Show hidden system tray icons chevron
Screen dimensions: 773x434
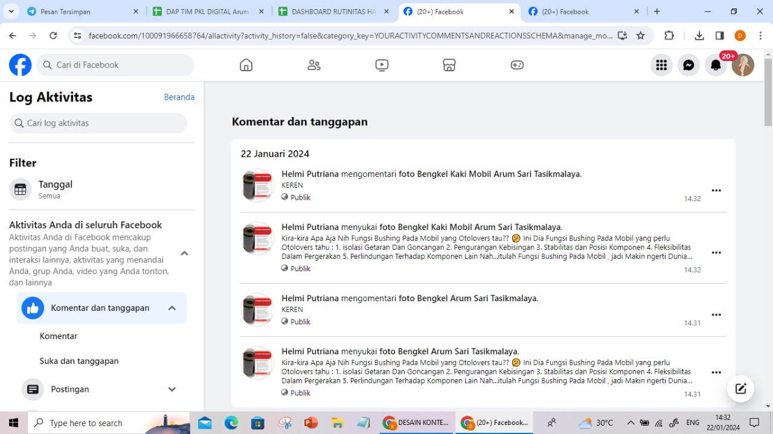(x=630, y=423)
